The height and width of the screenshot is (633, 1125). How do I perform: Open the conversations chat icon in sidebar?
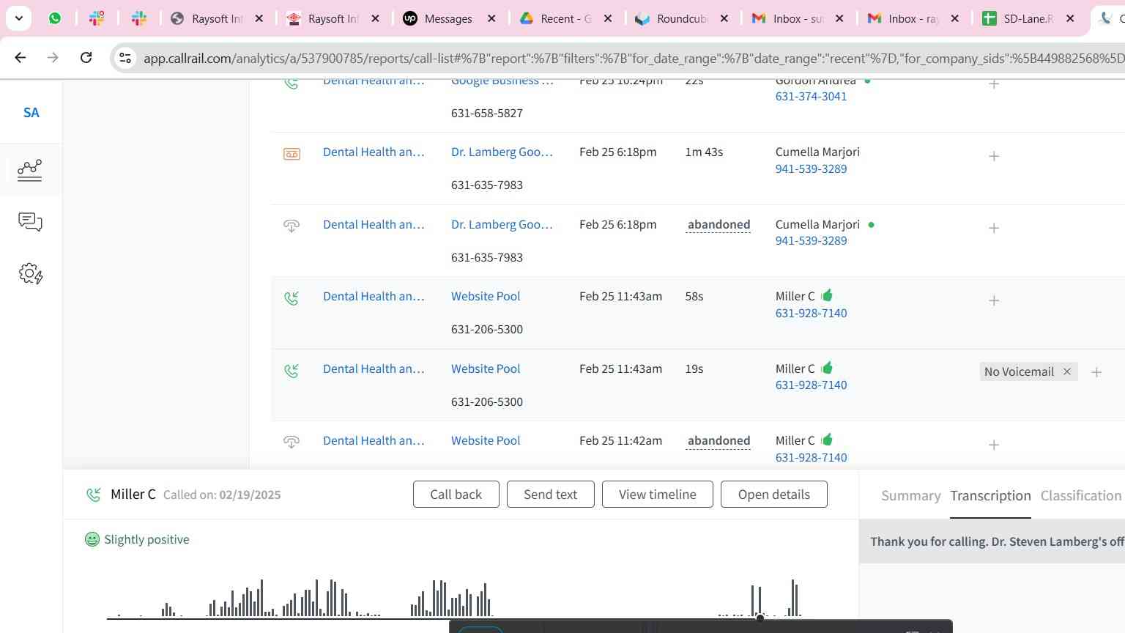pyautogui.click(x=30, y=222)
